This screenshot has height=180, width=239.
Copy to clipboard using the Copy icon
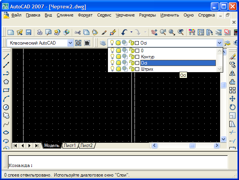pos(86,32)
